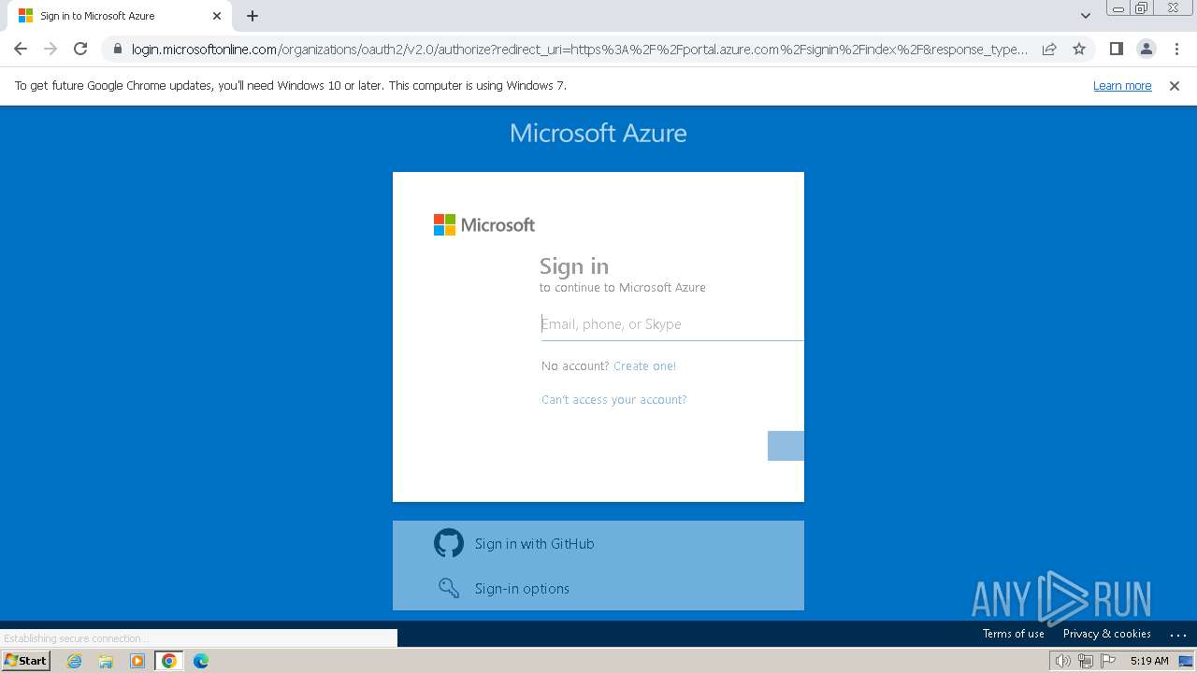
Task: Open Learn more link in update banner
Action: (1122, 85)
